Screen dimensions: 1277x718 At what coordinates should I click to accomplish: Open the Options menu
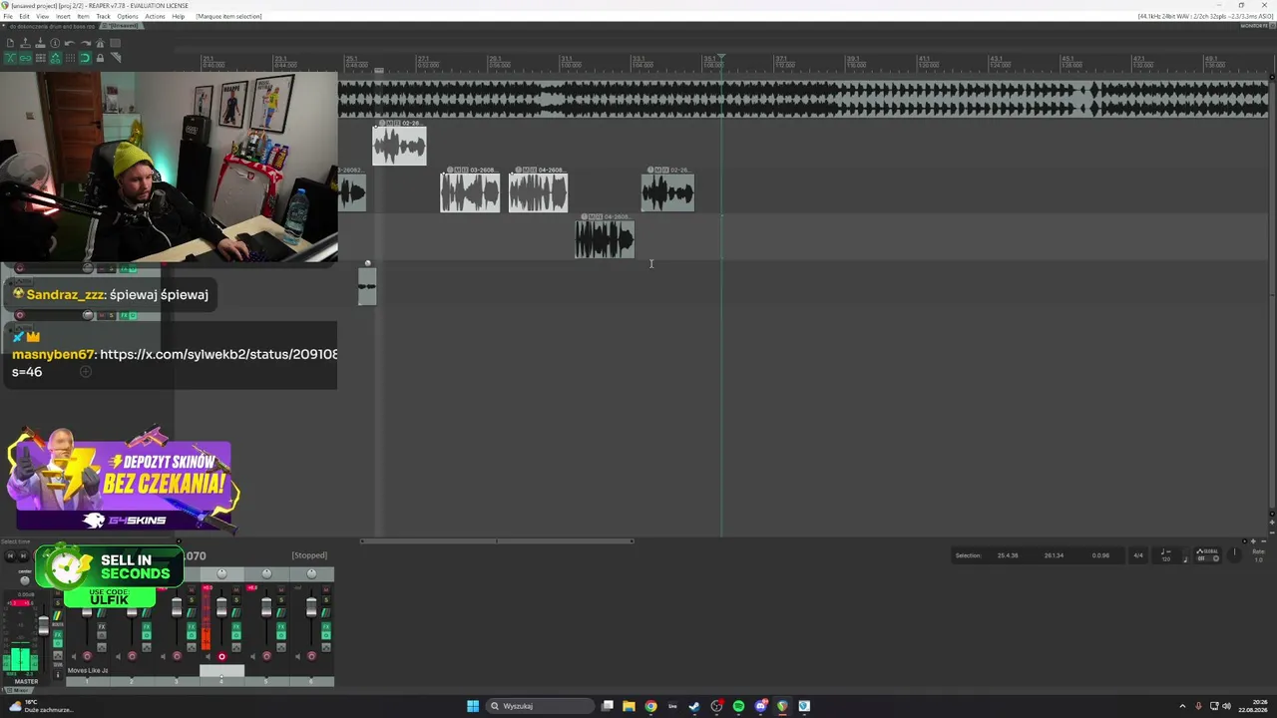click(x=128, y=16)
